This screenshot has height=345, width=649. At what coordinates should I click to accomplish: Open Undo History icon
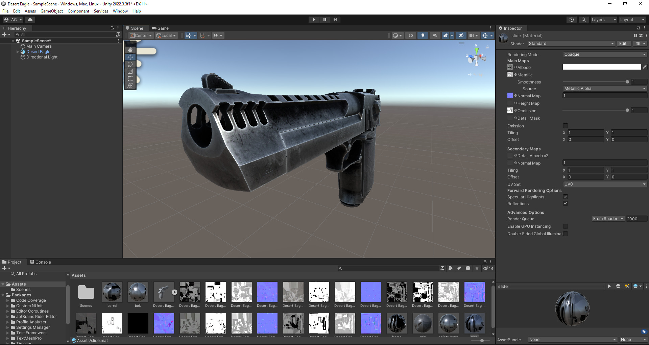click(x=572, y=20)
